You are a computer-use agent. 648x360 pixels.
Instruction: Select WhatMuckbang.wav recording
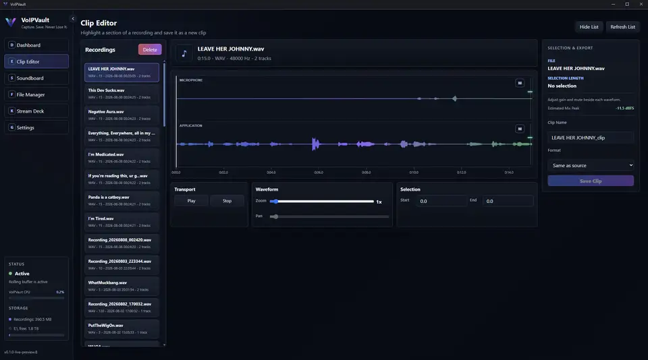point(122,286)
